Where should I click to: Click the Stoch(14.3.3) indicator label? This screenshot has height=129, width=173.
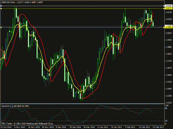(x=7, y=106)
